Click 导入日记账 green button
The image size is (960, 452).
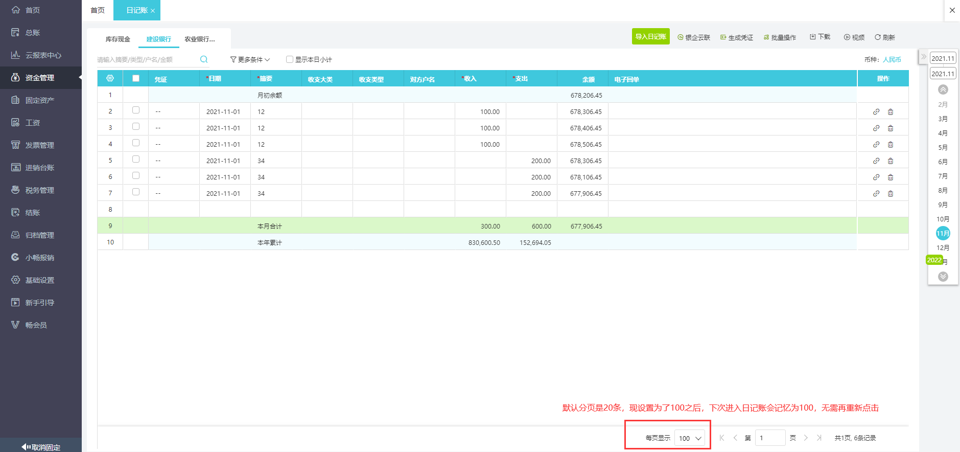(x=650, y=37)
